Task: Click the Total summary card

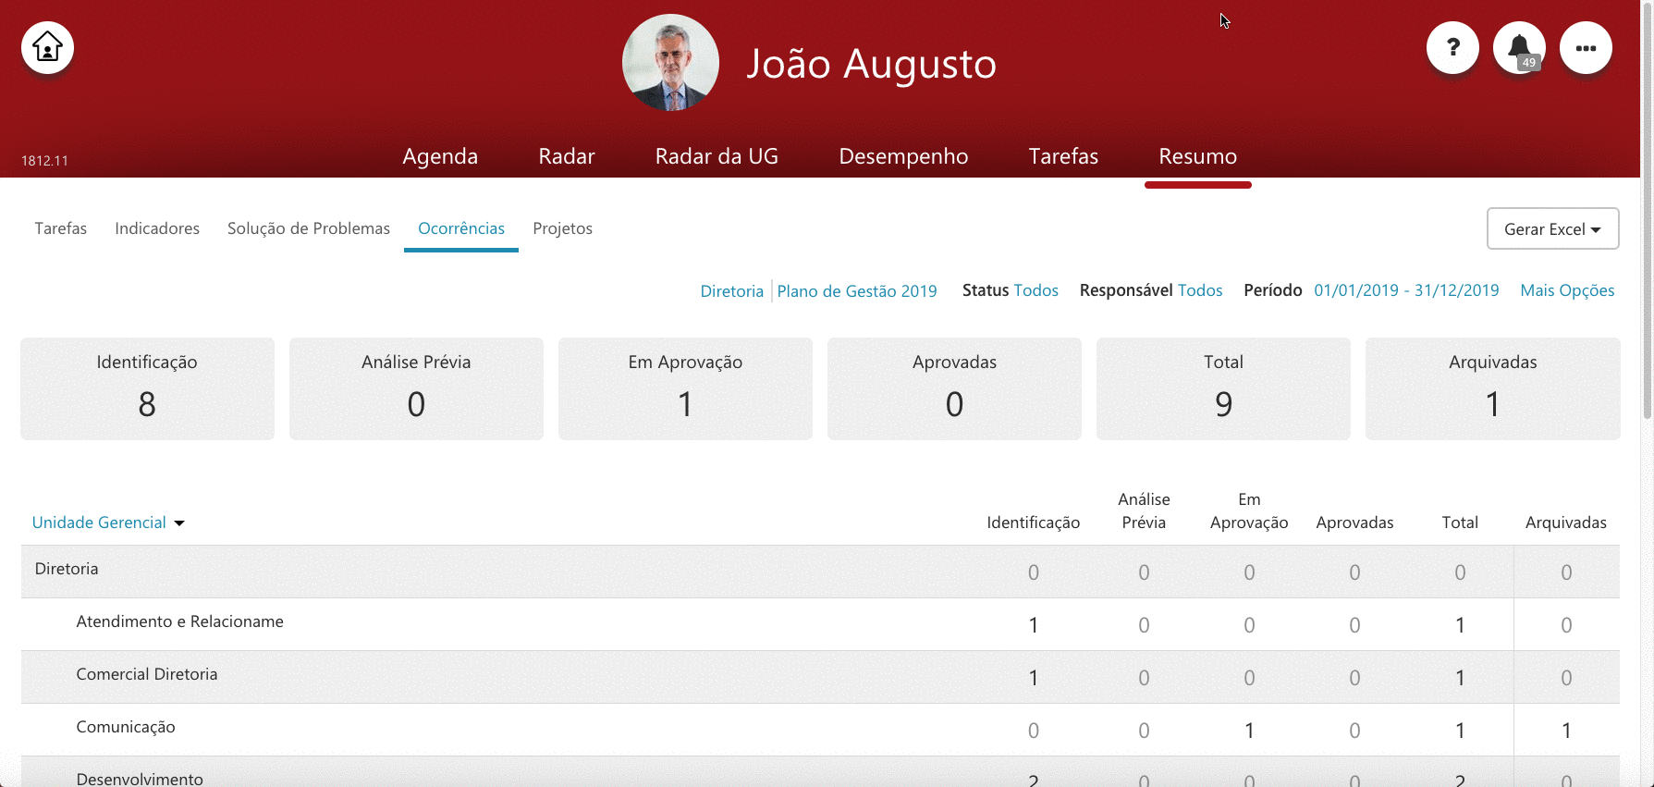Action: point(1223,388)
